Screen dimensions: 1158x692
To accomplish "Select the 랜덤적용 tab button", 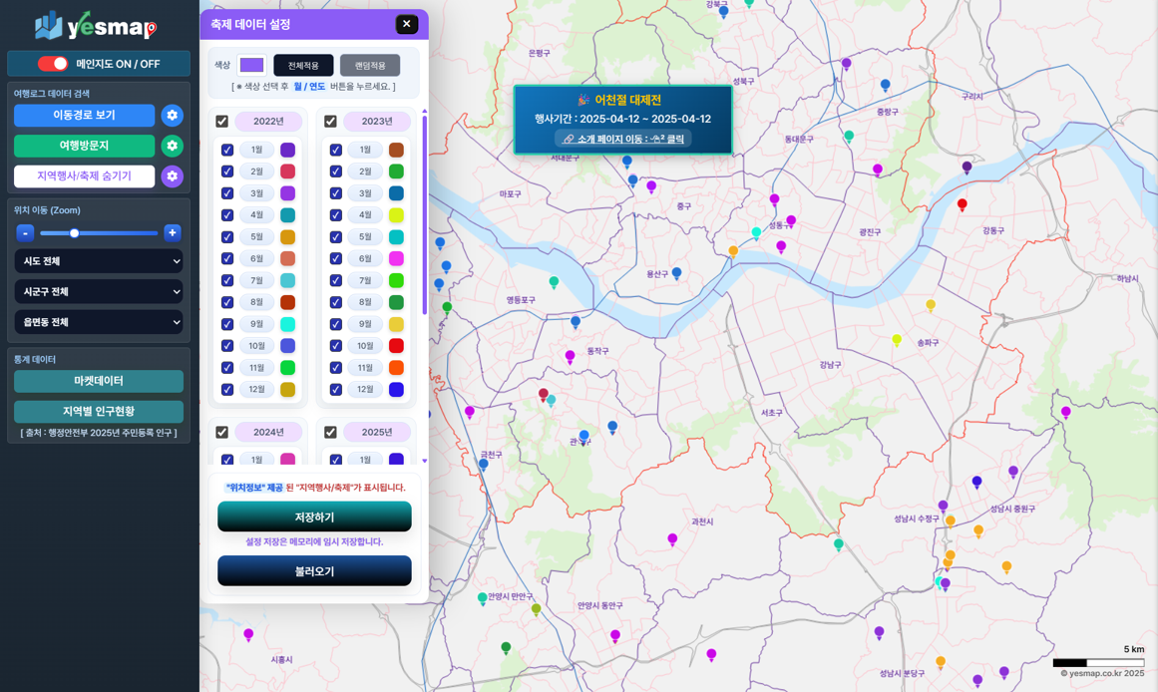I will 369,66.
